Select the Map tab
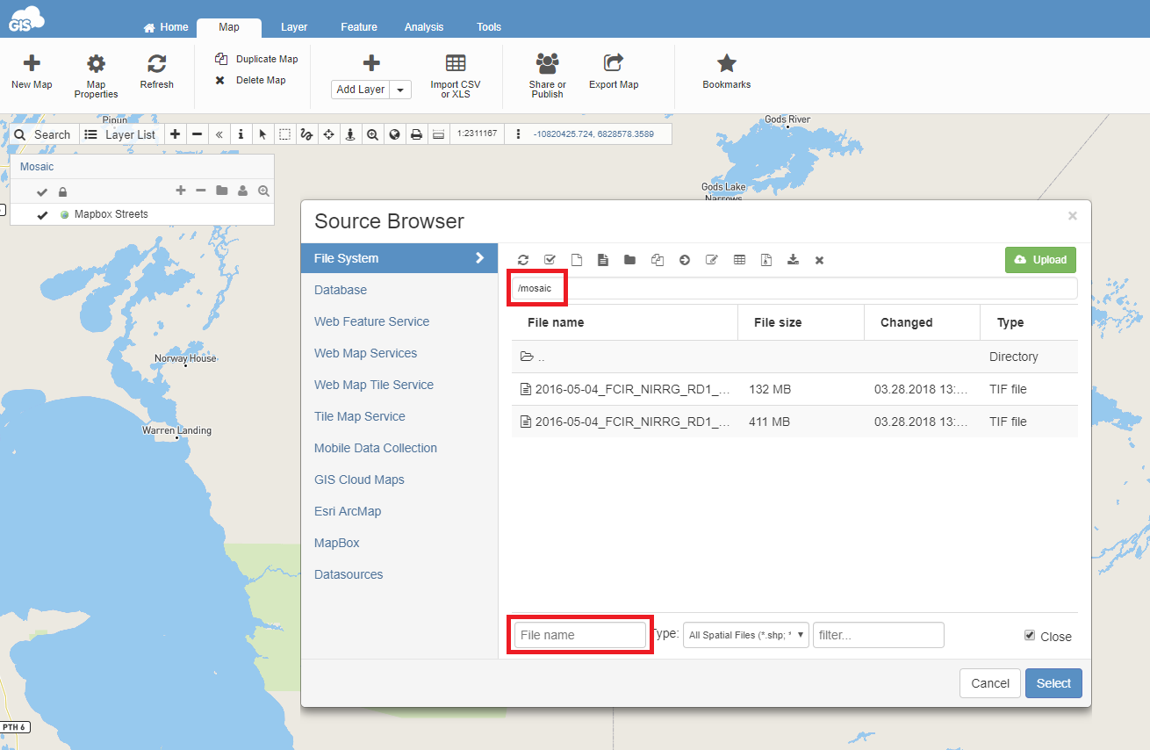 229,27
